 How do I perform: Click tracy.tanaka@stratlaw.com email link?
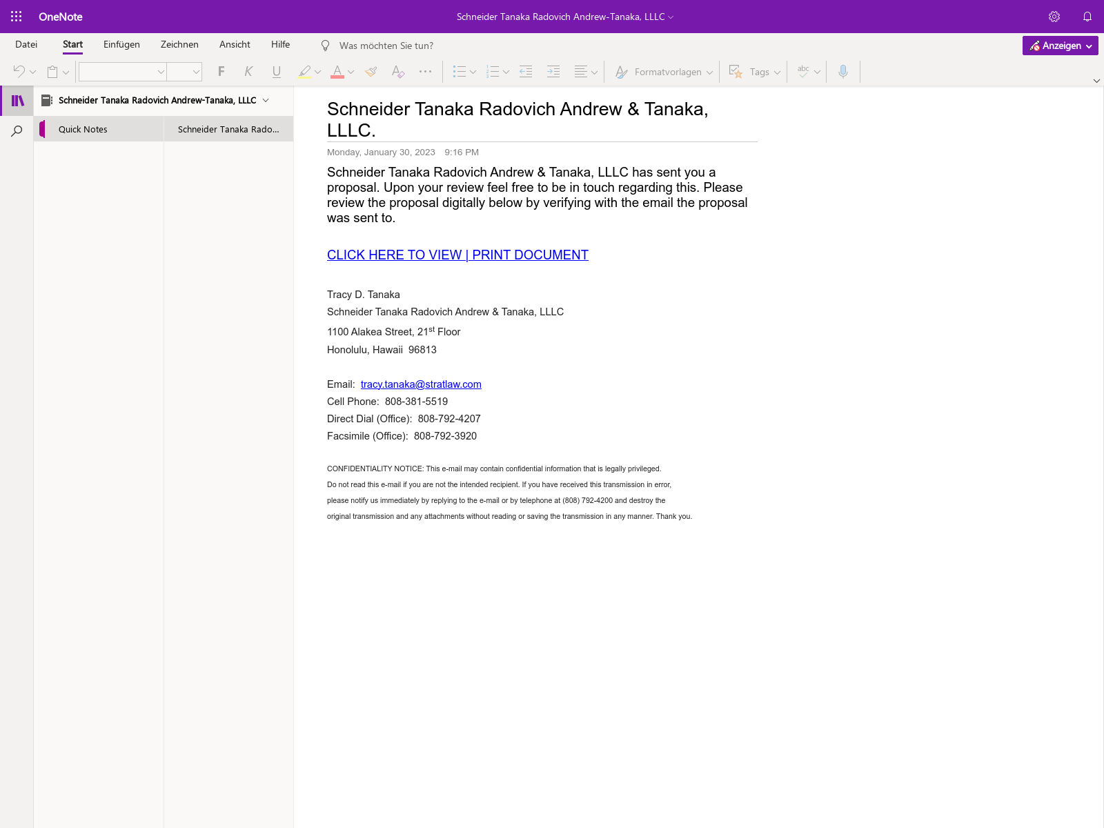(x=421, y=384)
